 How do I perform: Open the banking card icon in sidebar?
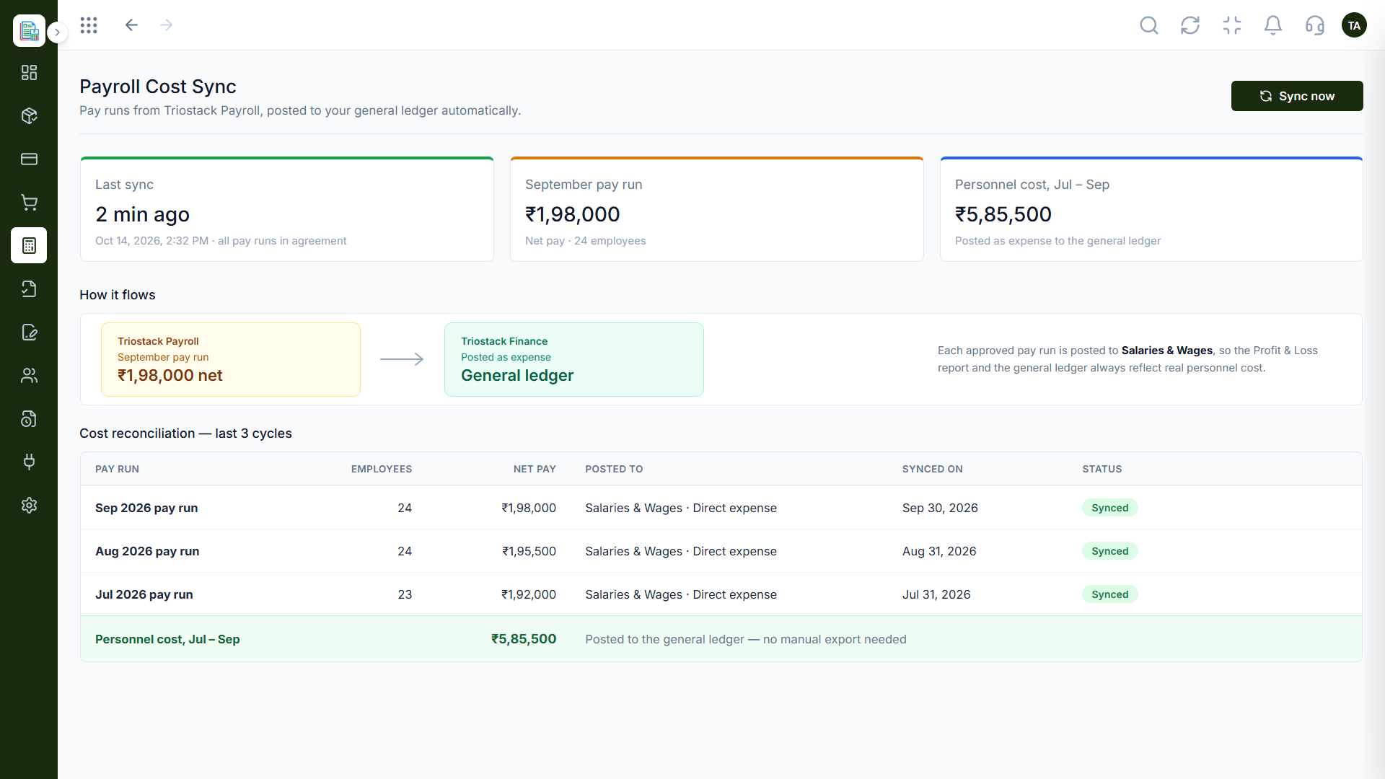(29, 159)
